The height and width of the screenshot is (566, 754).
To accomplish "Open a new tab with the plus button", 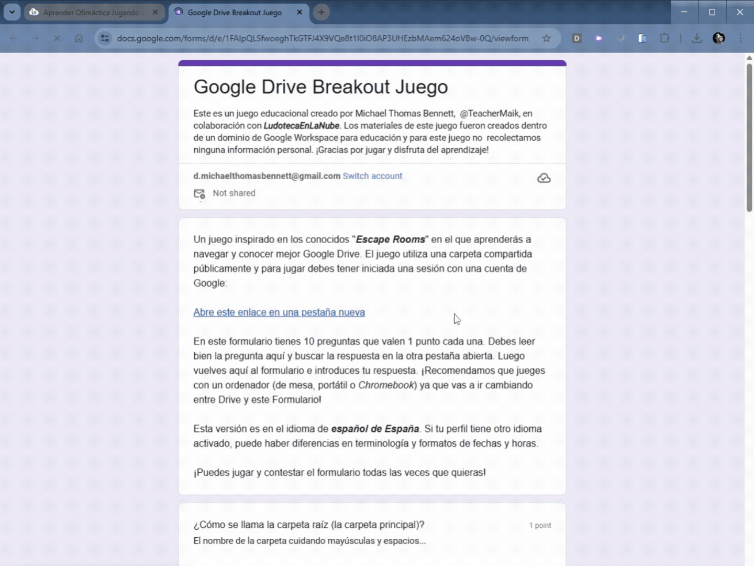I will 321,12.
